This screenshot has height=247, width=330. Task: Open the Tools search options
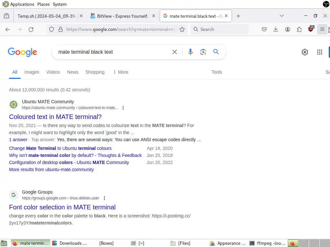(x=217, y=72)
